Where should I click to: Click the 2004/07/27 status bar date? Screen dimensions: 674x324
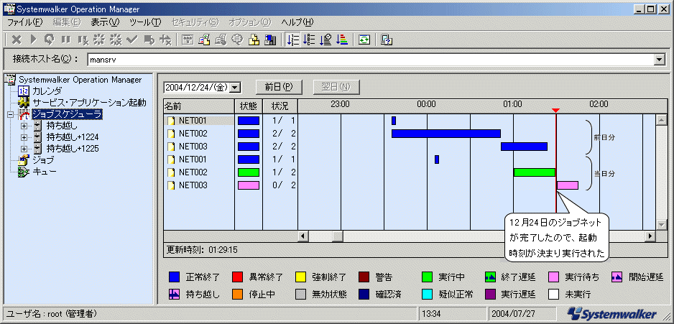point(512,313)
